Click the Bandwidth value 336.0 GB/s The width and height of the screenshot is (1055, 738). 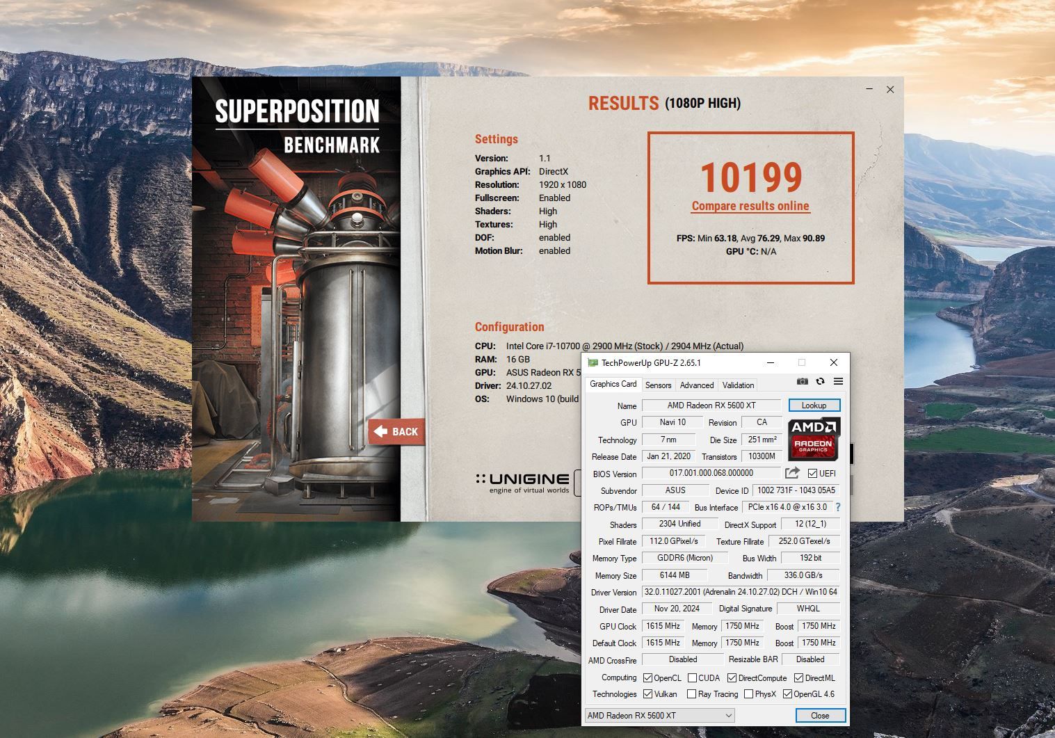coord(803,575)
